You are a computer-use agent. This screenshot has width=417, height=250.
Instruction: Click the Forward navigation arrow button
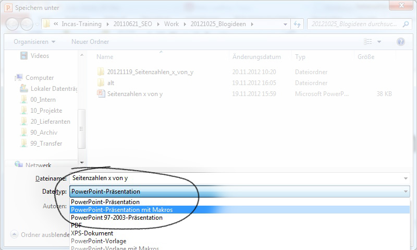(27, 24)
